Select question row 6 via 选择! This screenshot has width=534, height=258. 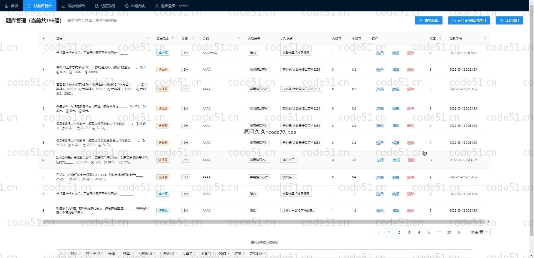(x=380, y=160)
